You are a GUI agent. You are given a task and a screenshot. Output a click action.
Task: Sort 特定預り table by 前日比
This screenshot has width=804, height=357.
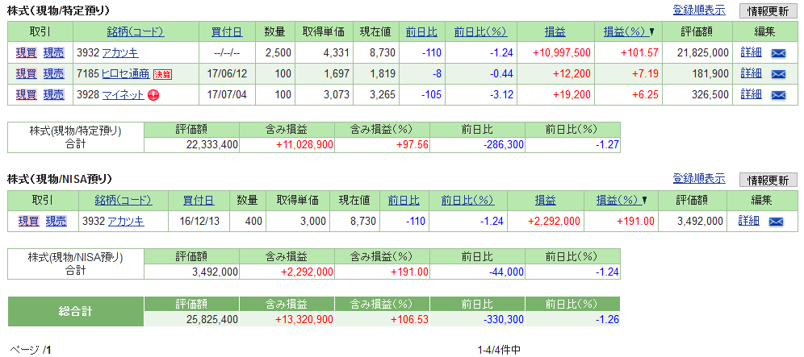pos(421,31)
